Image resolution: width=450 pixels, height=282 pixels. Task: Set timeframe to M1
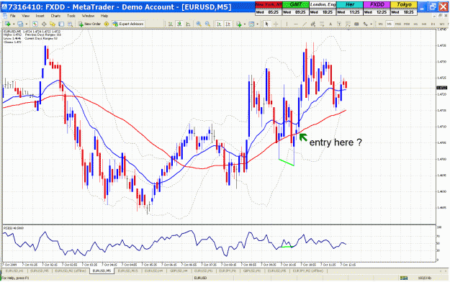[381, 24]
